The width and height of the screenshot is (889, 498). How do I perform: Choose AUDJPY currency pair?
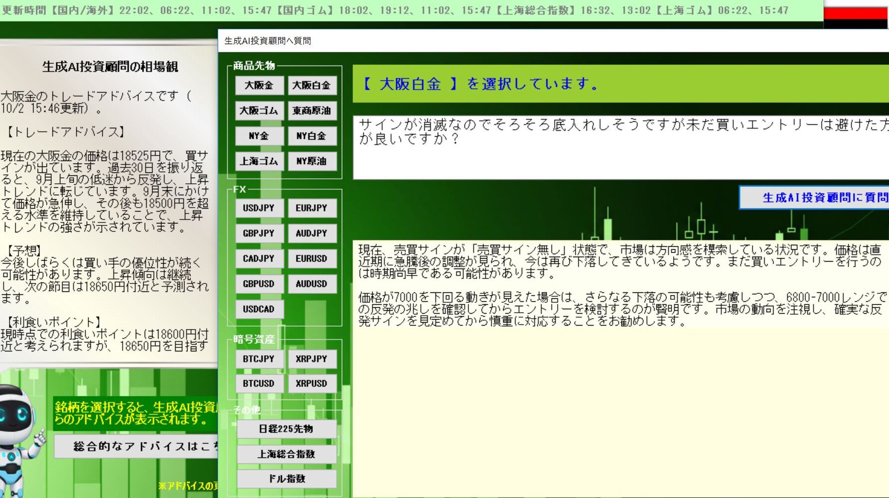tap(312, 234)
